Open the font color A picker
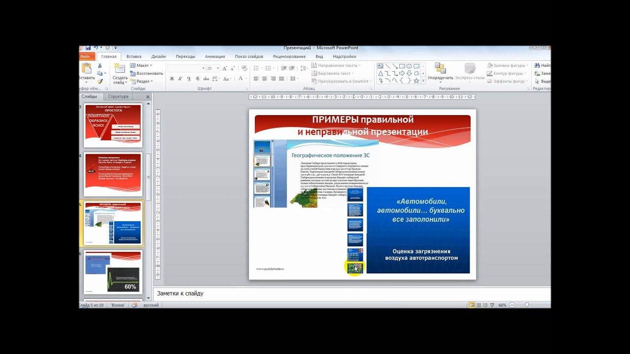Screen dimensions: 630x354 [x=242, y=79]
